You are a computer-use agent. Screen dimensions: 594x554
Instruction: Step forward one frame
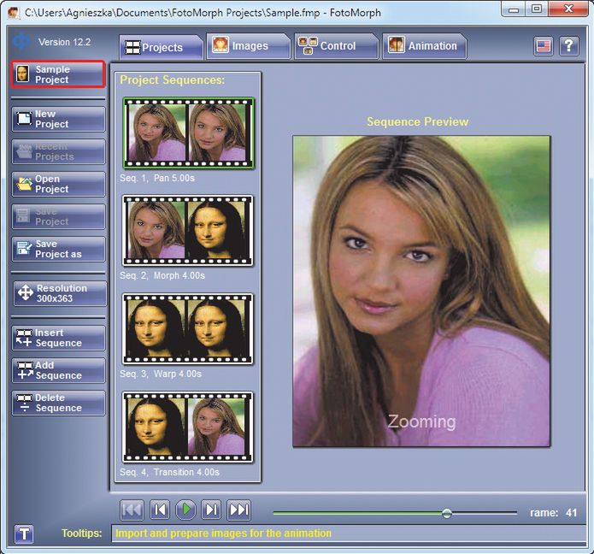[211, 510]
